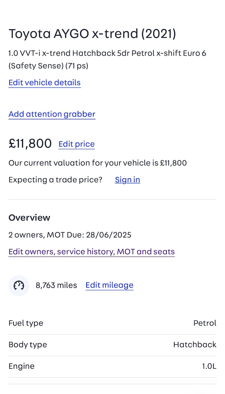
Task: Select the £11,800 price text
Action: pyautogui.click(x=30, y=143)
